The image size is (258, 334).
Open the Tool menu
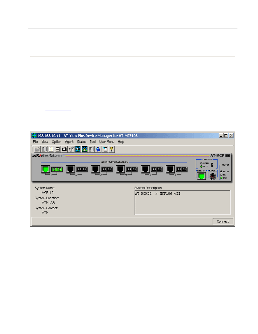93,142
